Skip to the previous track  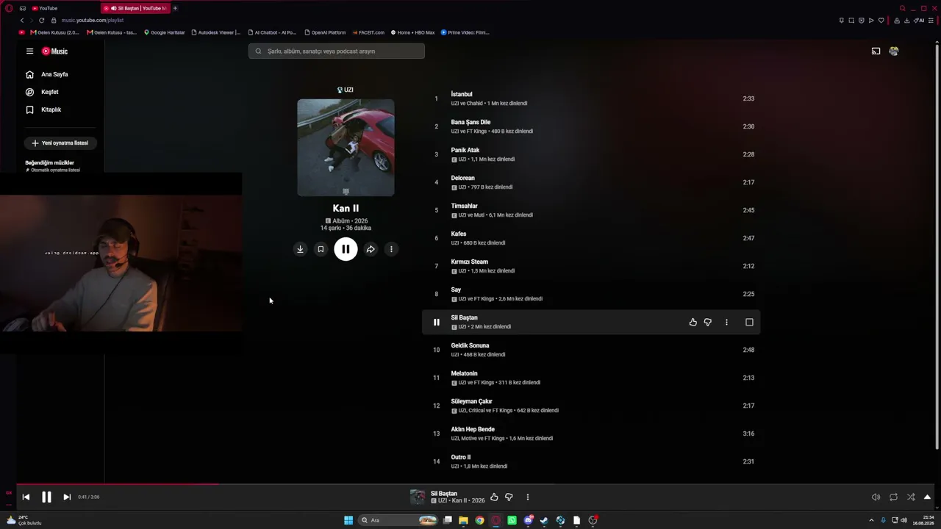point(26,497)
